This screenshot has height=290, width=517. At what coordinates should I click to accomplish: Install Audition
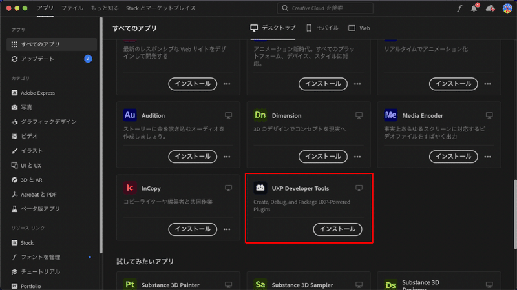[193, 157]
